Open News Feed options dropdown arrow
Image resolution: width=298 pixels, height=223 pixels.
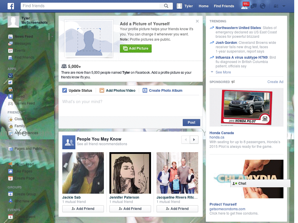pos(52,36)
